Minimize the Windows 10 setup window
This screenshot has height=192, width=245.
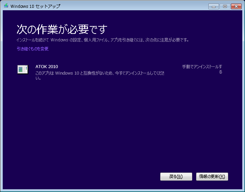click(x=214, y=7)
